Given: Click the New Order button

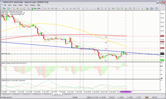Looking at the screenshot, I should point(36,8).
